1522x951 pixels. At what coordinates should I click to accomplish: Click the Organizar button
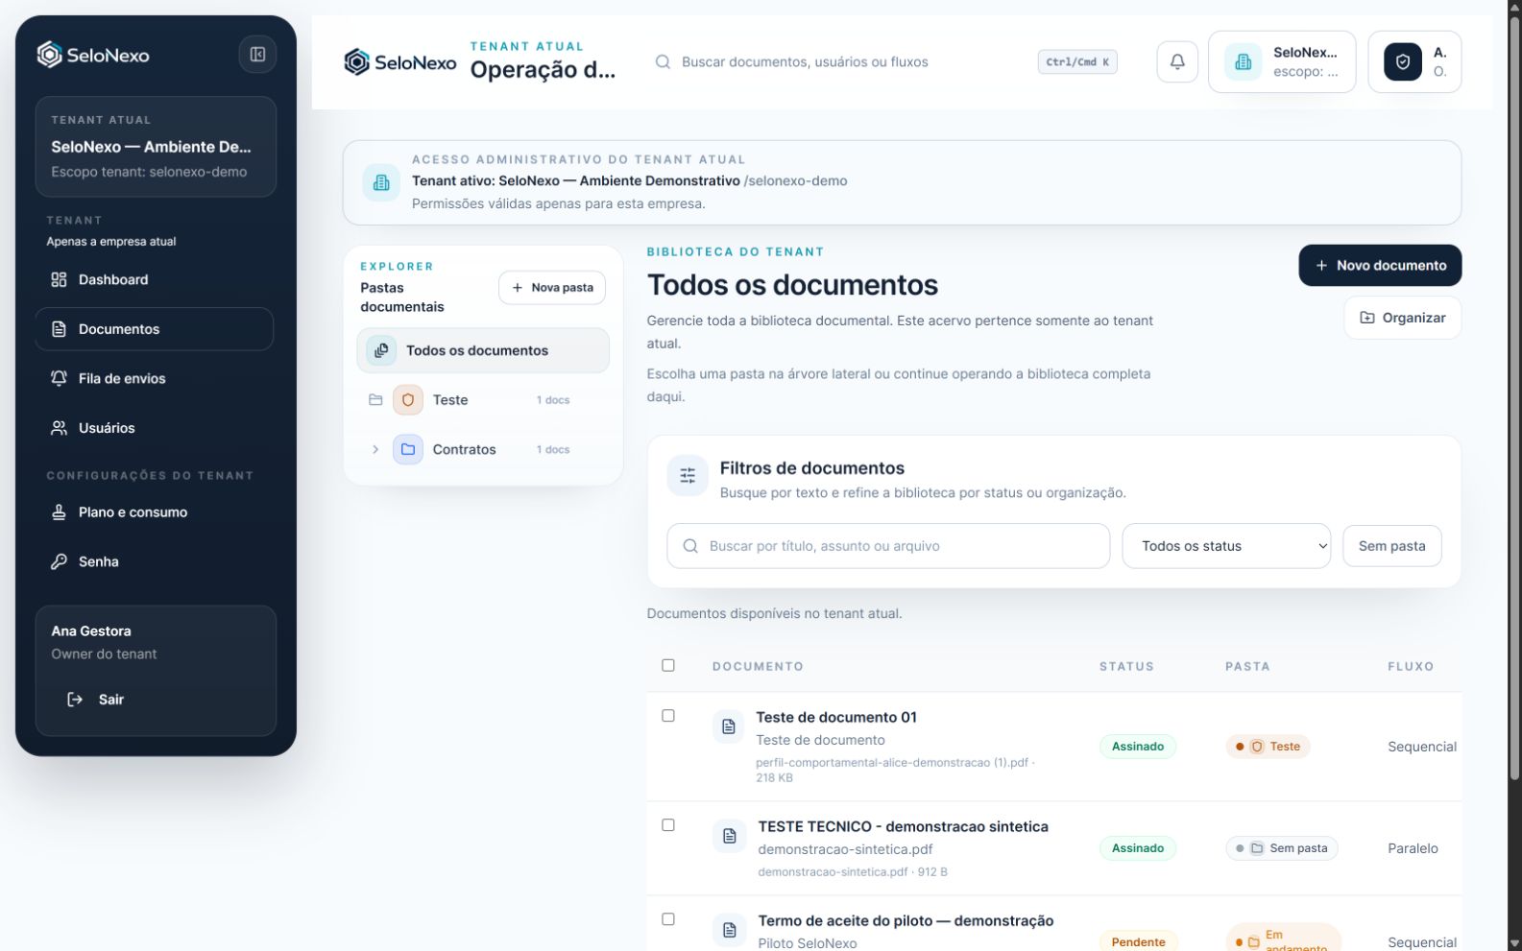pyautogui.click(x=1402, y=318)
